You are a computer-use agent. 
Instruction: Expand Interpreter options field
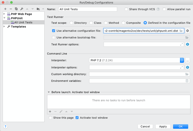pyautogui.click(x=181, y=67)
